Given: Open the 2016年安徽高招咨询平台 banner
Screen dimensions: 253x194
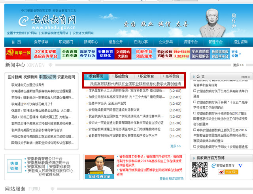Looking at the screenshot, I should (x=46, y=54).
